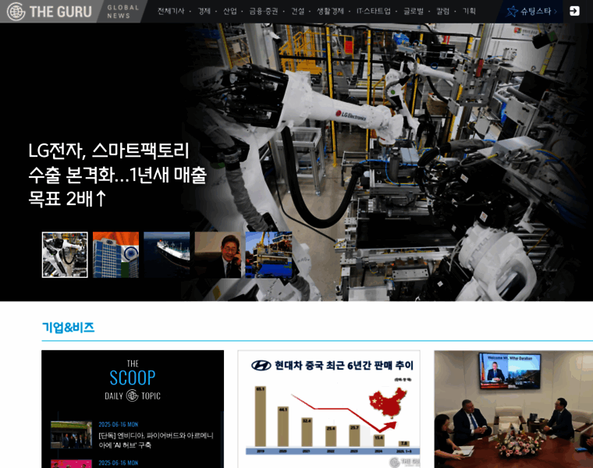The height and width of the screenshot is (468, 593).
Task: Open the 경제 menu
Action: 204,12
